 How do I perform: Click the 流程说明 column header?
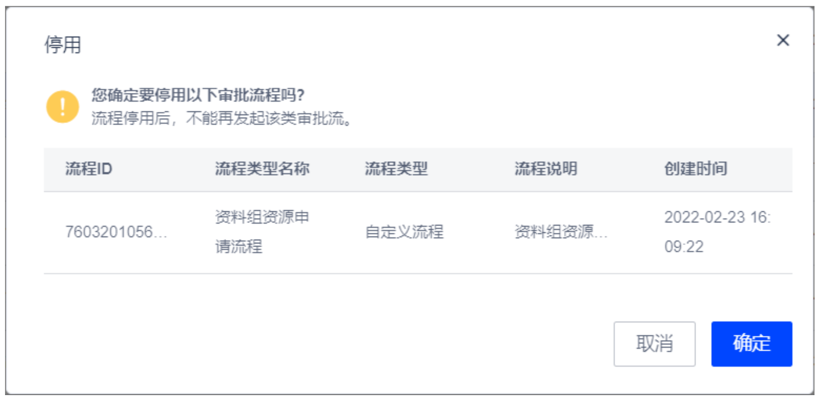(545, 169)
